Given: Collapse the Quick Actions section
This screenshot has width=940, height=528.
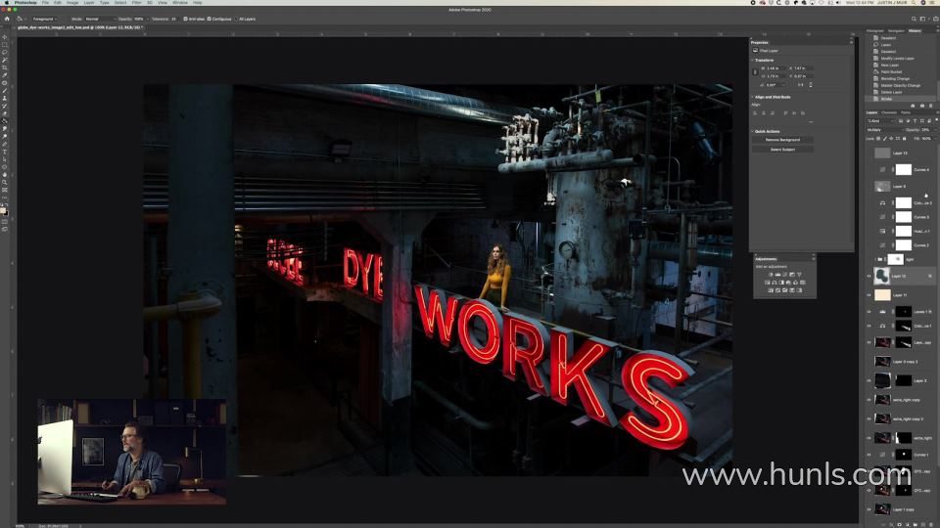Looking at the screenshot, I should 752,131.
